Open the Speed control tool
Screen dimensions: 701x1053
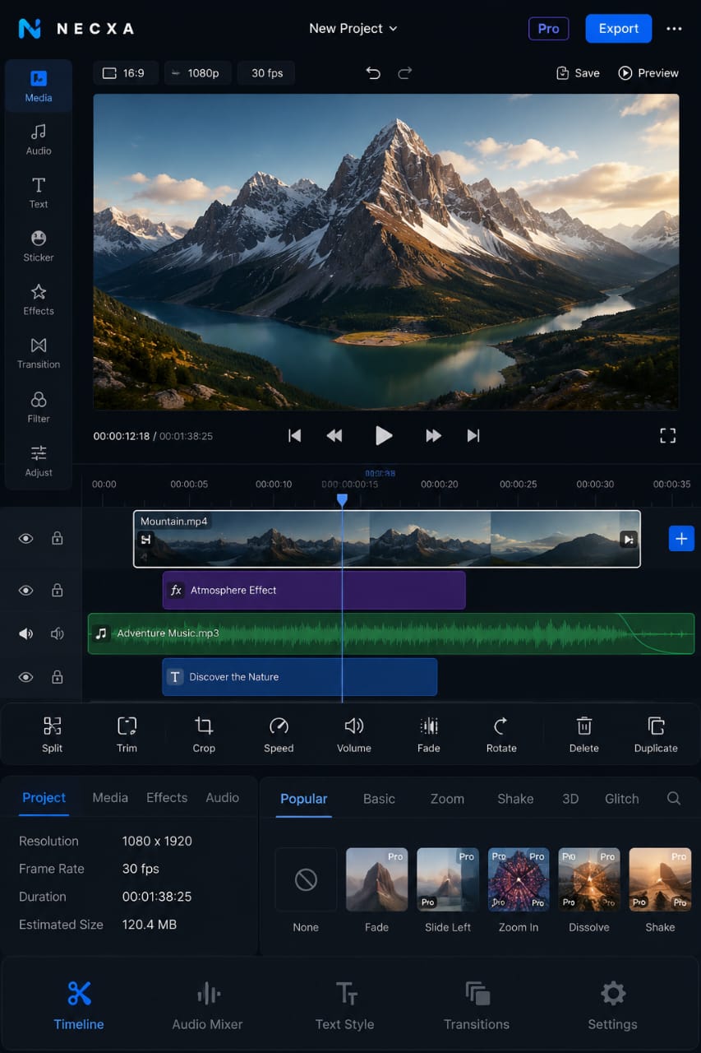coord(279,735)
